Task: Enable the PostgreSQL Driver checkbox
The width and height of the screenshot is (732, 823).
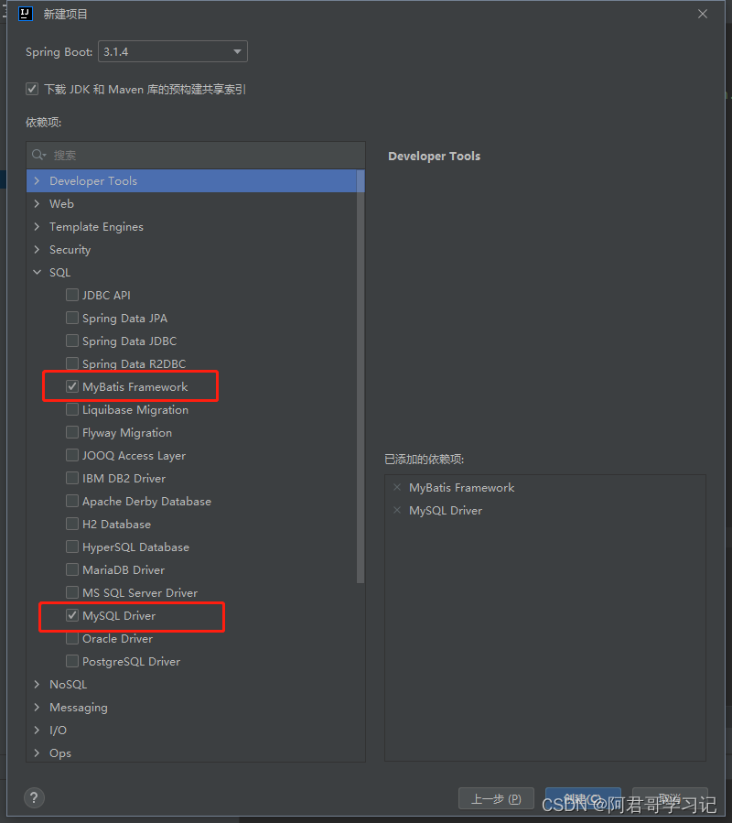Action: tap(72, 661)
